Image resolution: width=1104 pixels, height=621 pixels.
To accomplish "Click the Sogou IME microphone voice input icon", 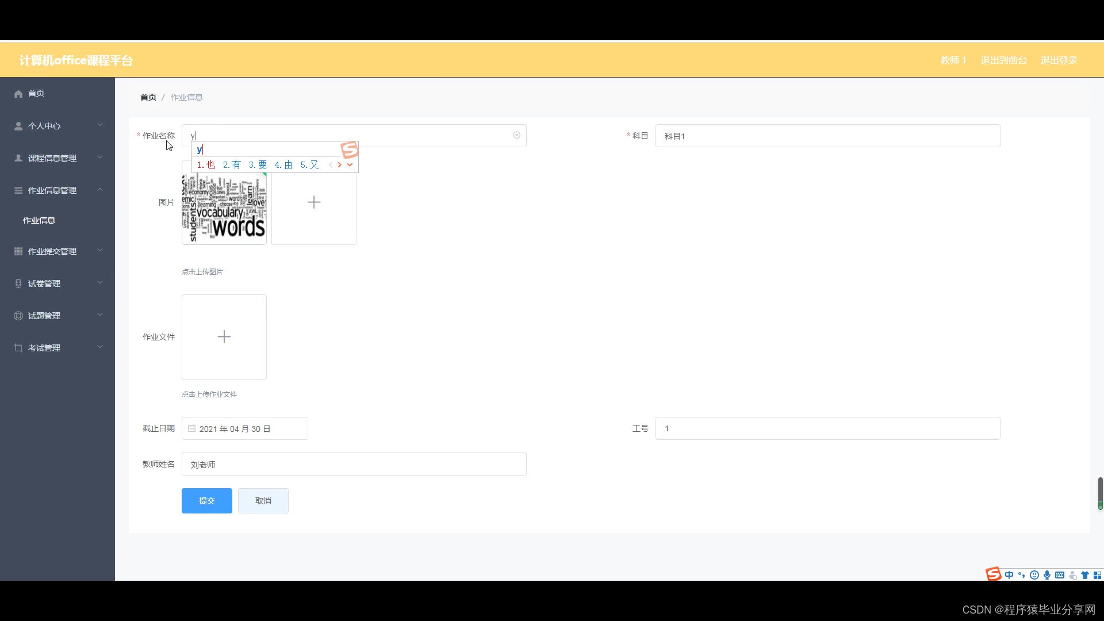I will 1047,575.
